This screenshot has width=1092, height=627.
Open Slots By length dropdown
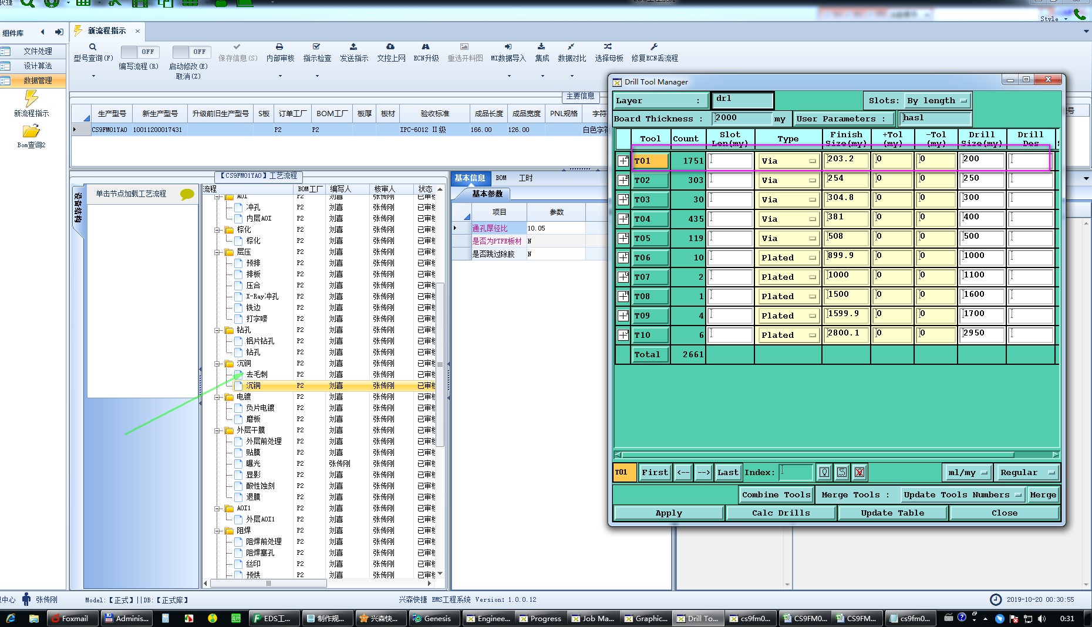click(x=937, y=101)
